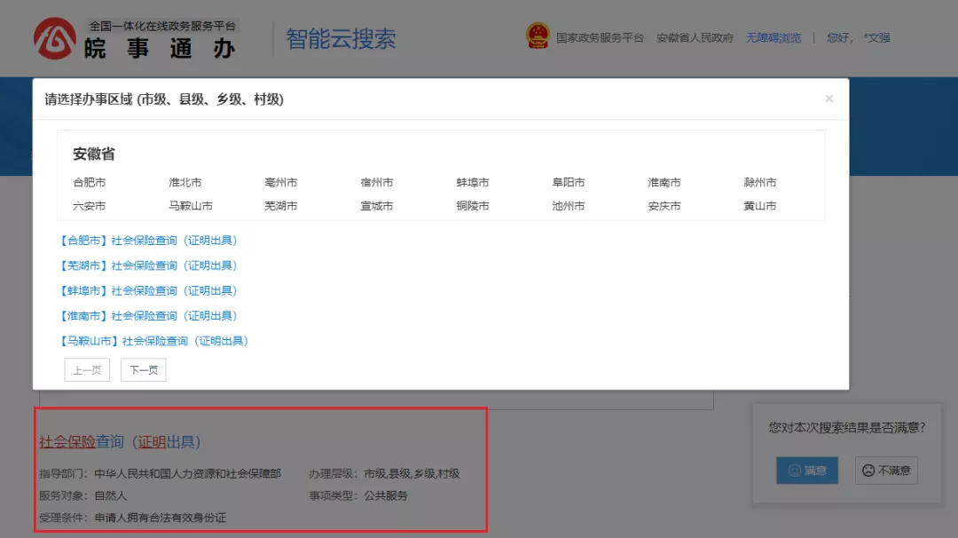The height and width of the screenshot is (538, 958).
Task: Close the region selection dialog
Action: [828, 98]
